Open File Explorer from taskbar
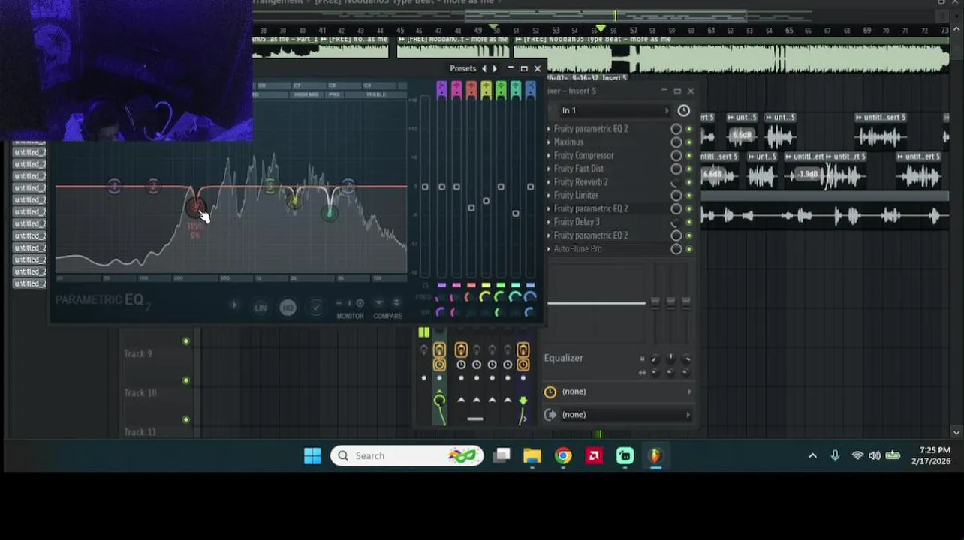964x540 pixels. click(532, 455)
